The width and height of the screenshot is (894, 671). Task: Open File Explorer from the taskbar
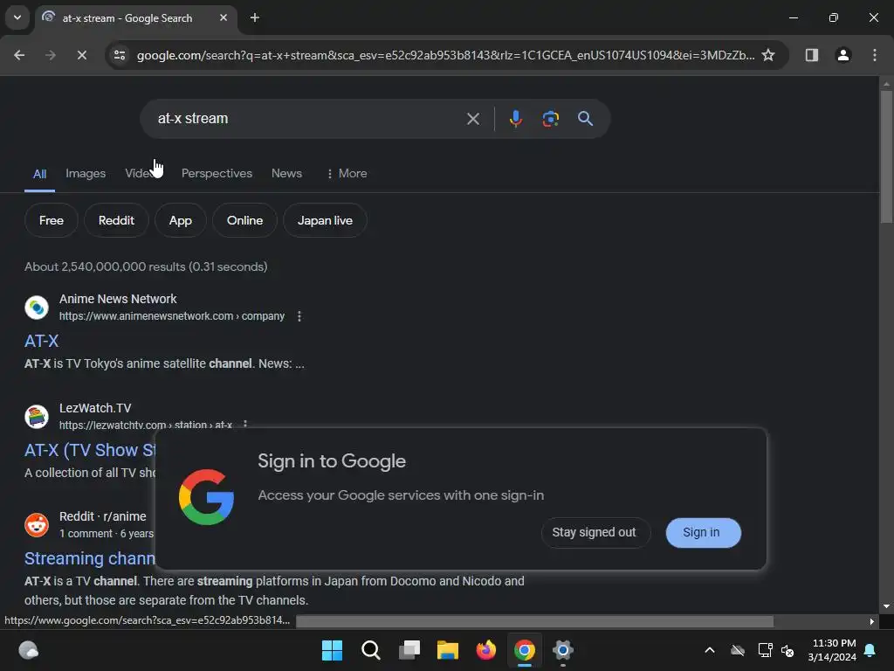448,650
